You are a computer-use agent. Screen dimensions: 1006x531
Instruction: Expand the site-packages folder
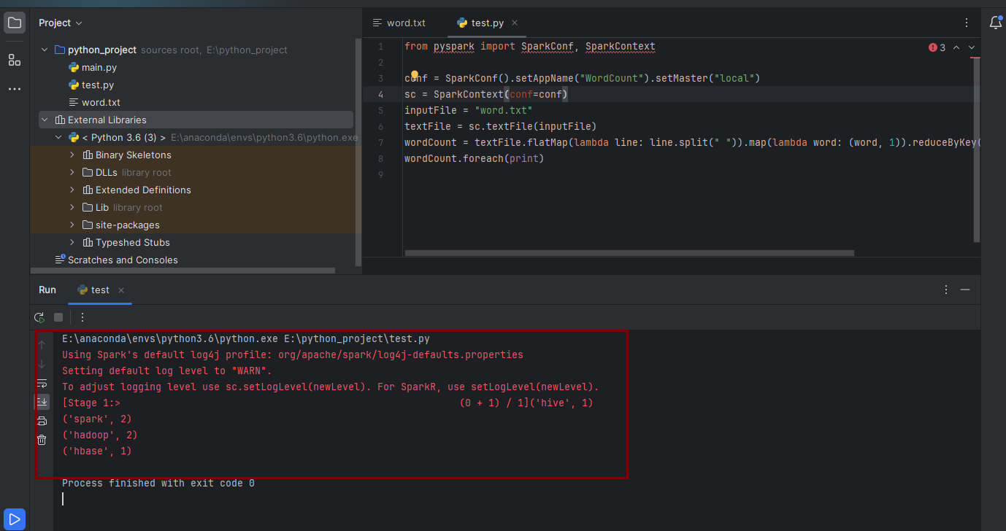point(72,225)
